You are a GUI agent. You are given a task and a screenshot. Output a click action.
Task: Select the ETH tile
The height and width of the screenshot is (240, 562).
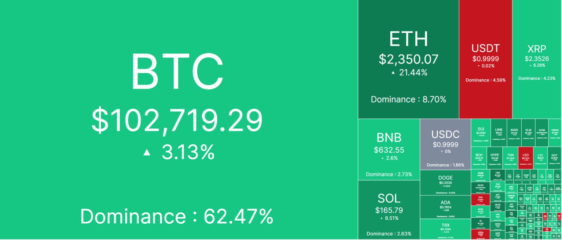408,59
